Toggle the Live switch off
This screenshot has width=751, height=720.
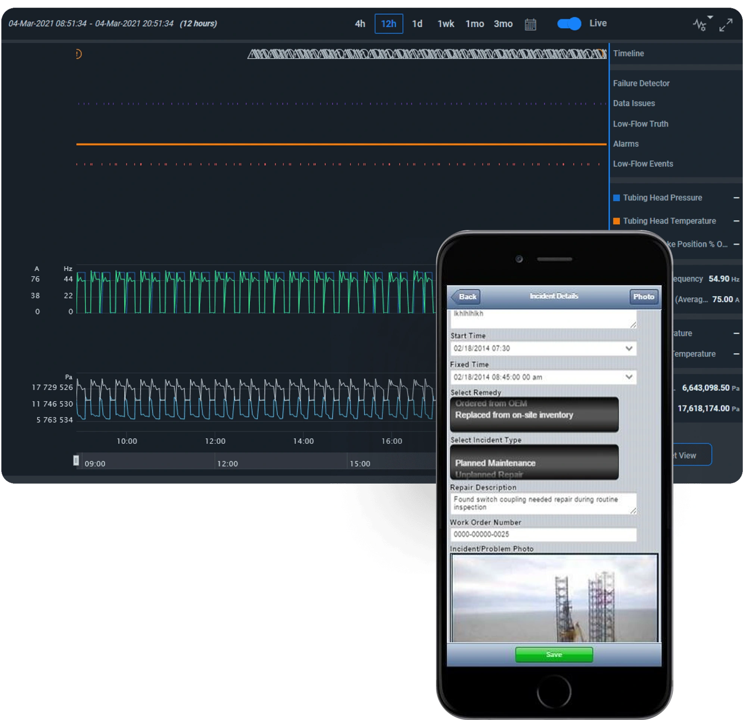[569, 24]
